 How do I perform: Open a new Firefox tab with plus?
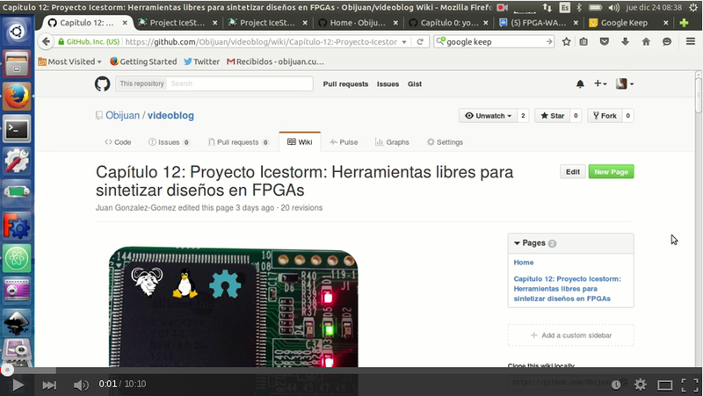coord(684,23)
